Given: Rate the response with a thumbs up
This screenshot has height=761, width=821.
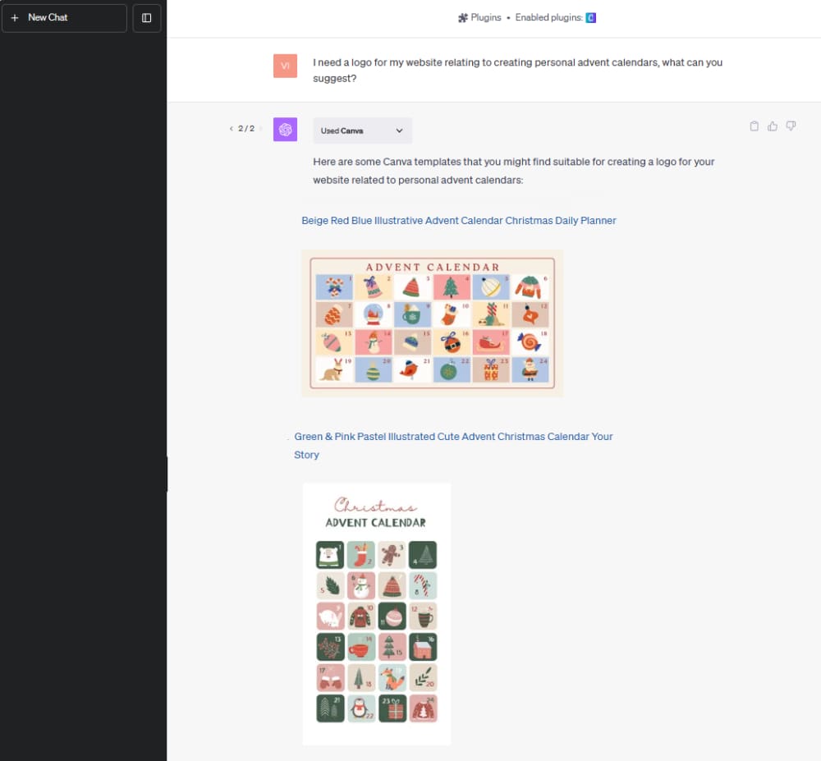Looking at the screenshot, I should (x=773, y=126).
